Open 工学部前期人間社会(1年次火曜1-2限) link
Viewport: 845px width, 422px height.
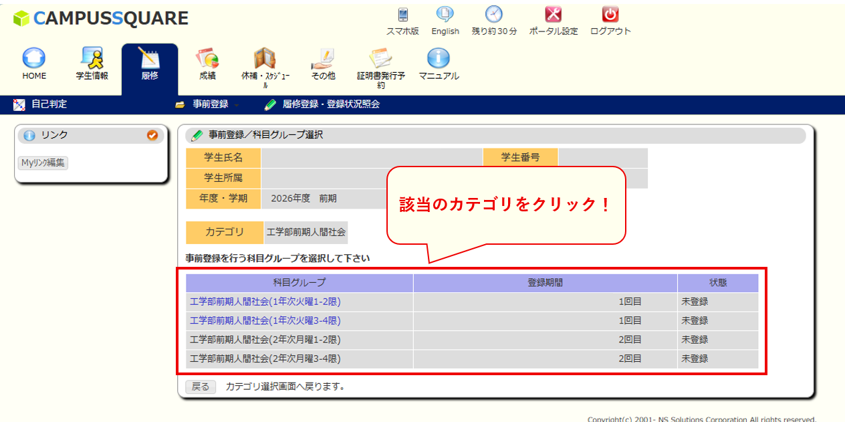265,302
